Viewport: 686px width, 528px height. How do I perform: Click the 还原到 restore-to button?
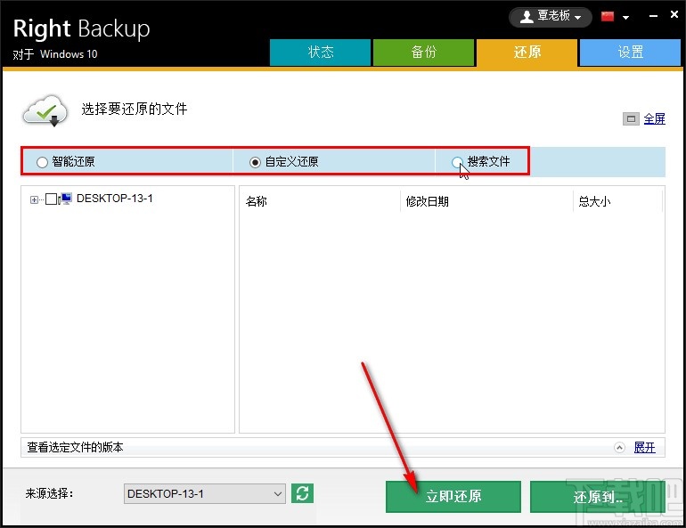pos(598,497)
